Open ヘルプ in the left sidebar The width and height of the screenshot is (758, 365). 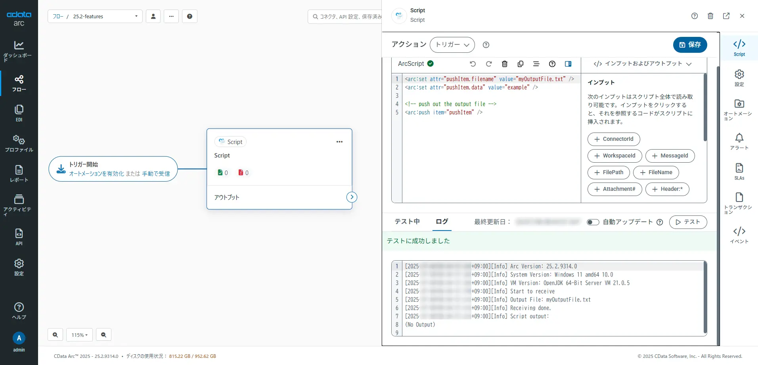tap(19, 311)
